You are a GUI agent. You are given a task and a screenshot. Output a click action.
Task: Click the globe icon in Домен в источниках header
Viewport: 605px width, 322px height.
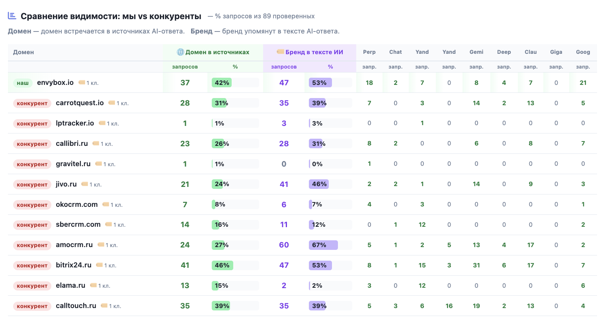(x=180, y=52)
